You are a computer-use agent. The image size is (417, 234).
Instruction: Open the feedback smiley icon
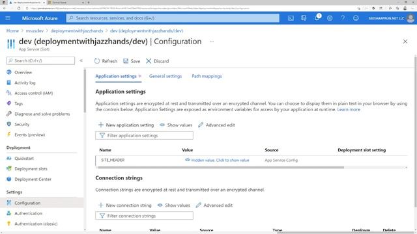[x=356, y=18]
